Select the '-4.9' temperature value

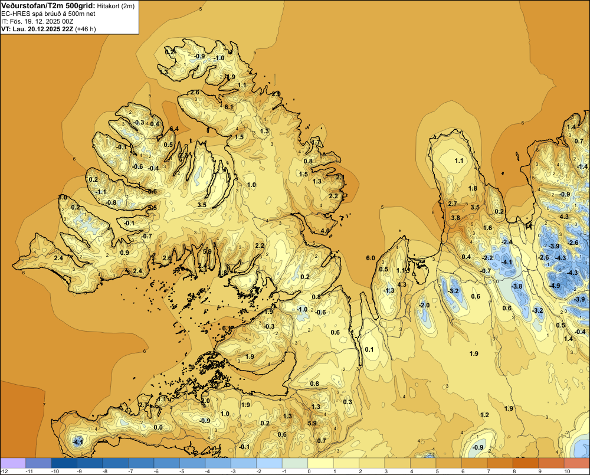point(555,286)
